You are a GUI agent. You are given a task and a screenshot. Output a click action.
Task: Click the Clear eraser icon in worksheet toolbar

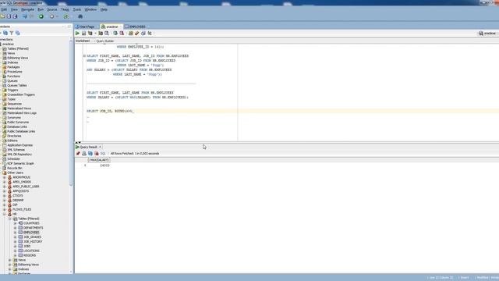point(137,33)
